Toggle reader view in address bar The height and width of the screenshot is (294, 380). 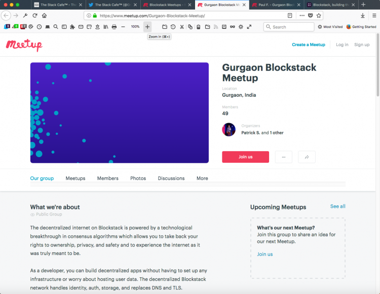[x=290, y=16]
